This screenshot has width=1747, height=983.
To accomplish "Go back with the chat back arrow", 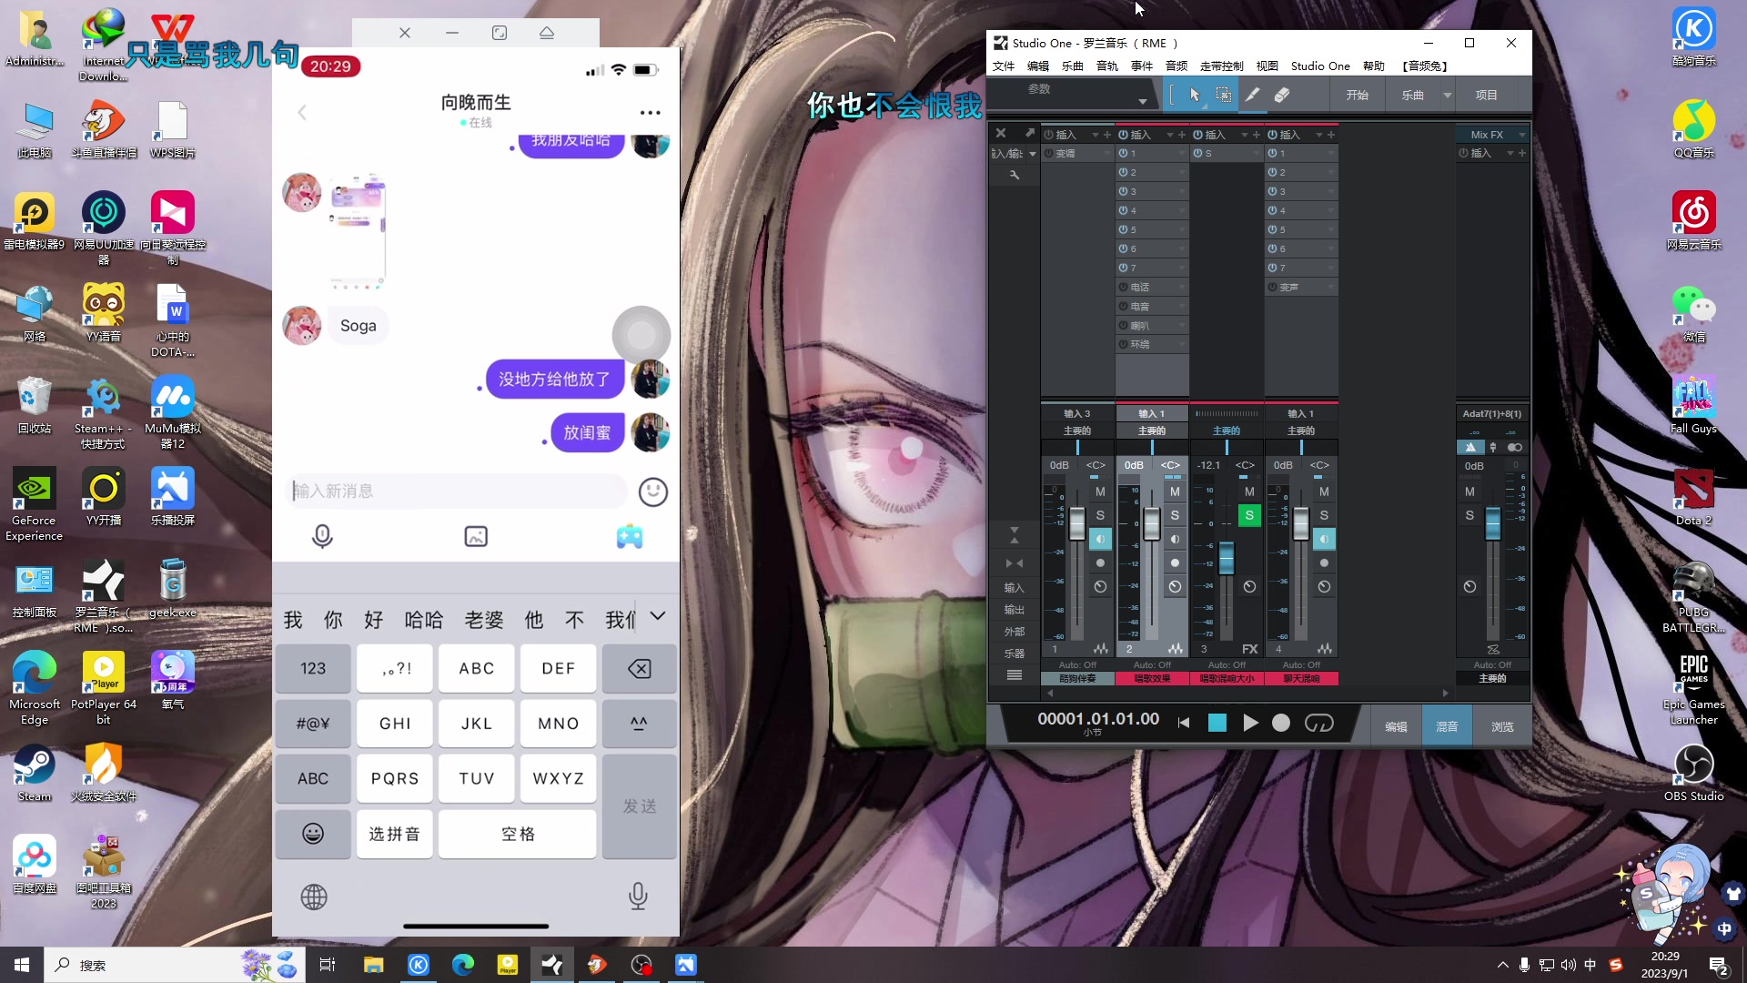I will pyautogui.click(x=302, y=113).
